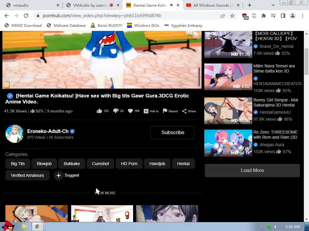Toggle the browser side panel icon
This screenshot has width=309, height=231.
283,16
